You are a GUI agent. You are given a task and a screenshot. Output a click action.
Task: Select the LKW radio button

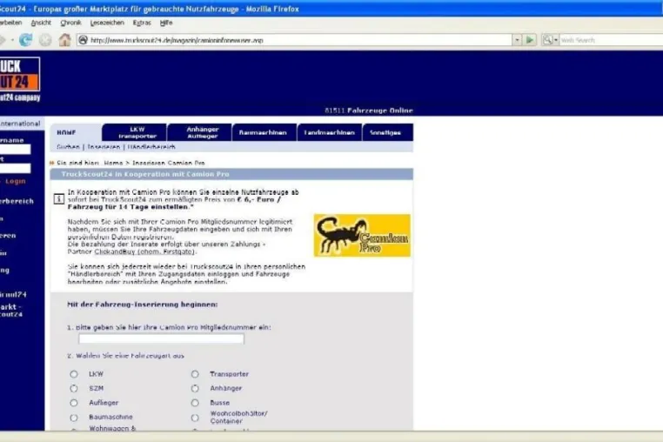click(74, 374)
